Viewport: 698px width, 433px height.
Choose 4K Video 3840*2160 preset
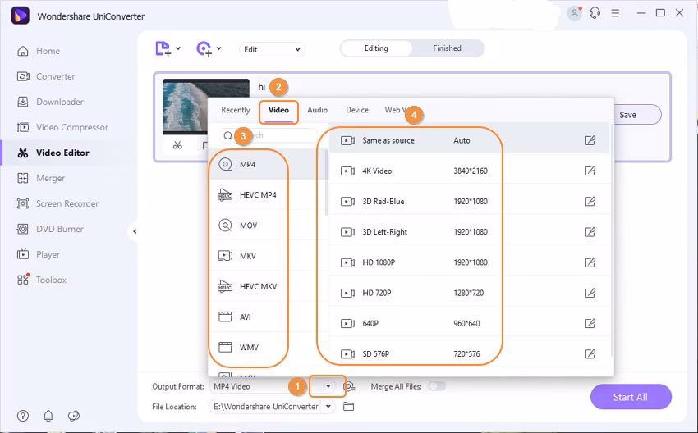coord(469,171)
